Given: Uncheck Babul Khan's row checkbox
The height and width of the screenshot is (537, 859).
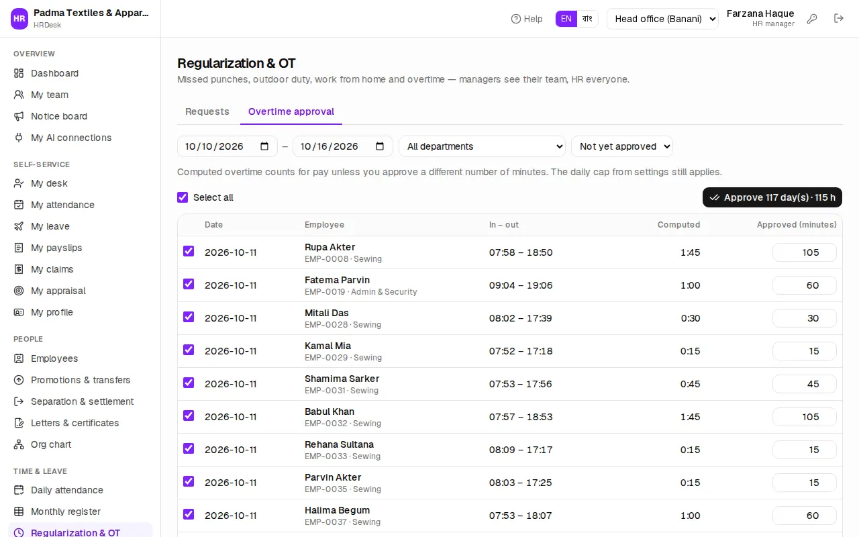Looking at the screenshot, I should (189, 416).
